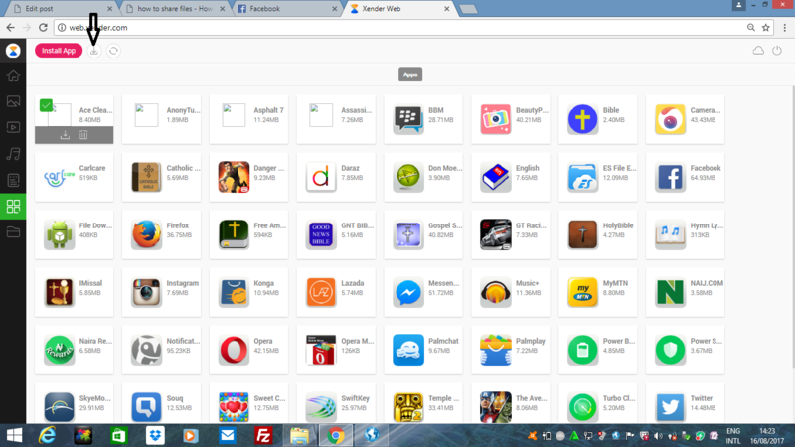The image size is (795, 447).
Task: Click the NAIJ.COM app name
Action: point(707,283)
